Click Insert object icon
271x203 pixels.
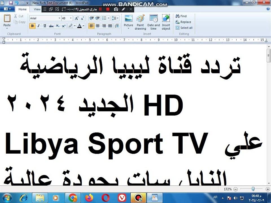tap(166, 18)
